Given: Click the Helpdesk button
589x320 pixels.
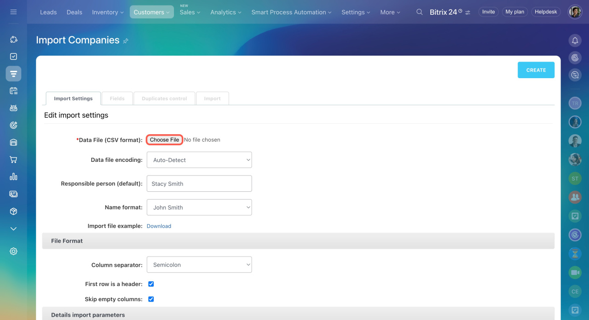Looking at the screenshot, I should 546,12.
